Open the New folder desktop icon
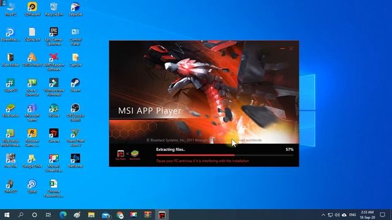Viewport: 392px width, 220px height. pos(10,60)
